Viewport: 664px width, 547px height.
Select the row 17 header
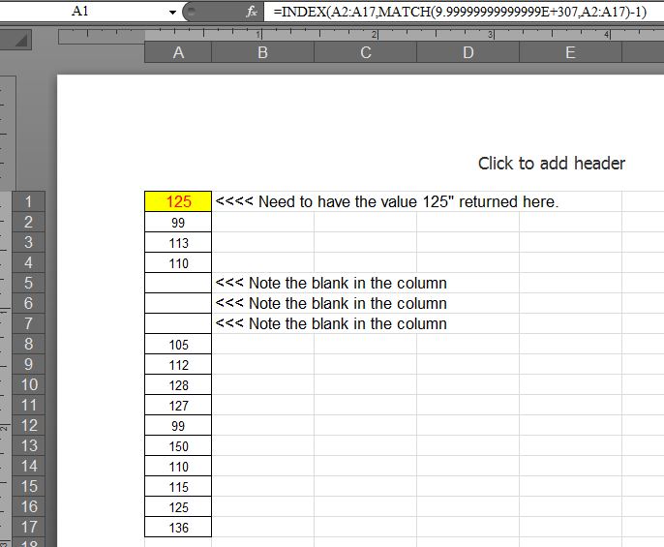pyautogui.click(x=28, y=528)
